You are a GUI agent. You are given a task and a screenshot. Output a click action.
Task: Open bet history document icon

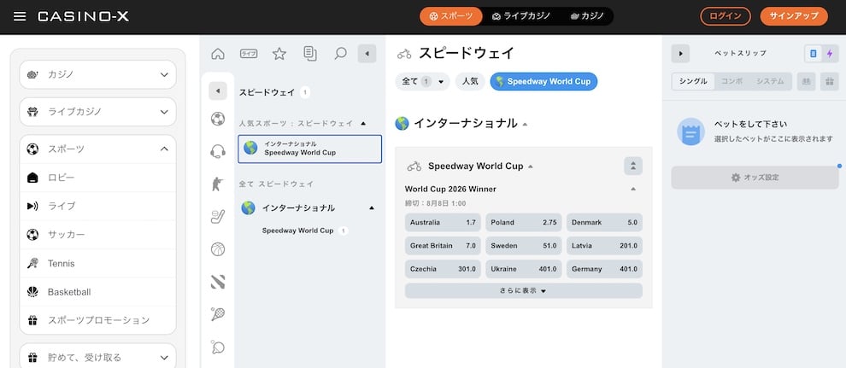pos(309,53)
